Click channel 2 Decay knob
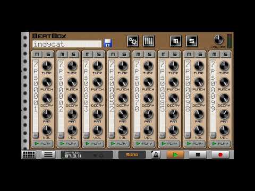 72,98
